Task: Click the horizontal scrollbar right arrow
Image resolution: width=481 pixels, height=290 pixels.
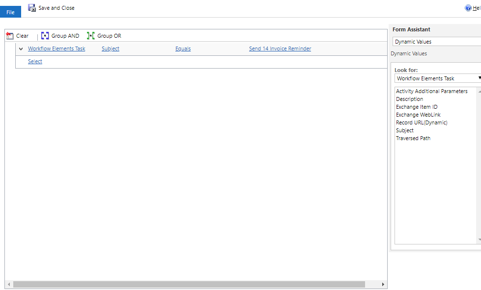Action: [384, 285]
